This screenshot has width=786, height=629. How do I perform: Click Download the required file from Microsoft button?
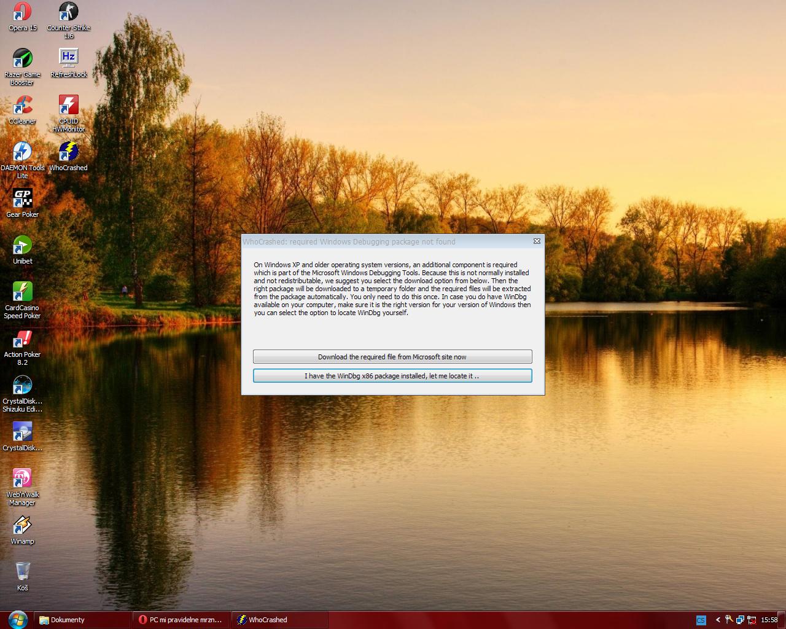pos(392,357)
